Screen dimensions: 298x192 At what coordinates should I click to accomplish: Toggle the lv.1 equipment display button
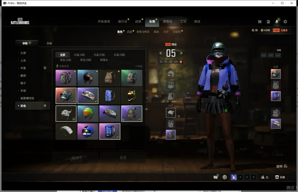264,55
